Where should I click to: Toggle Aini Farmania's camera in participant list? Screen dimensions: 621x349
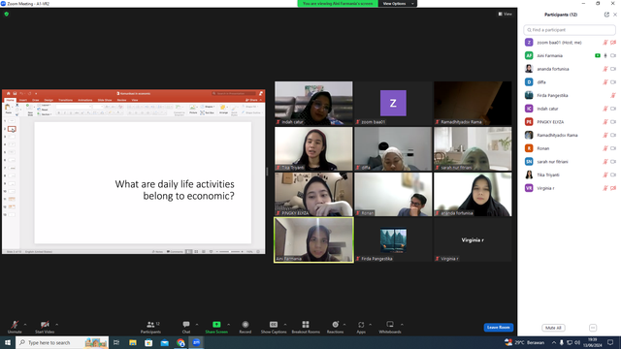[613, 56]
